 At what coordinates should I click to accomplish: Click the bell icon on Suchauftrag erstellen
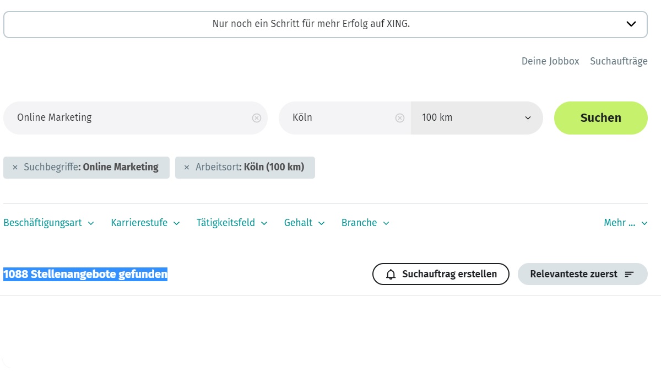pyautogui.click(x=389, y=273)
